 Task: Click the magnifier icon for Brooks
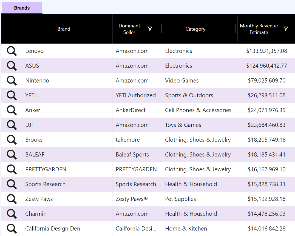12,140
